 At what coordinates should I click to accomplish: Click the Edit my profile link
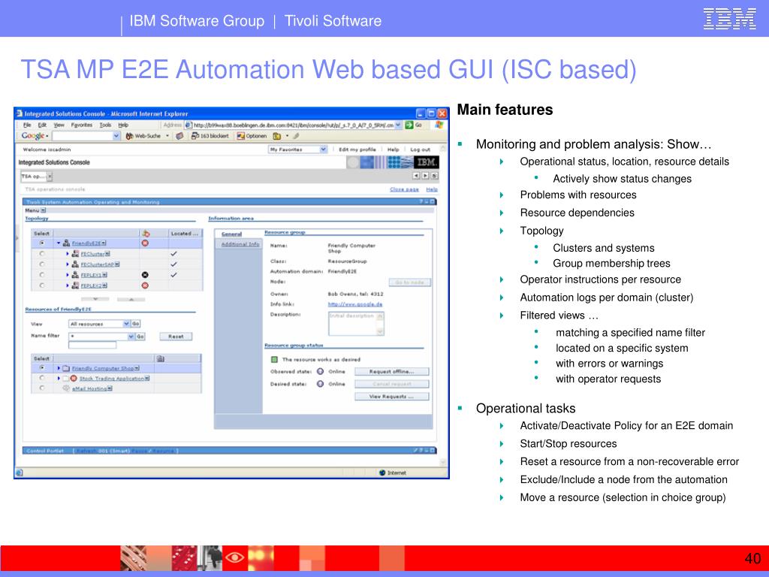(357, 150)
